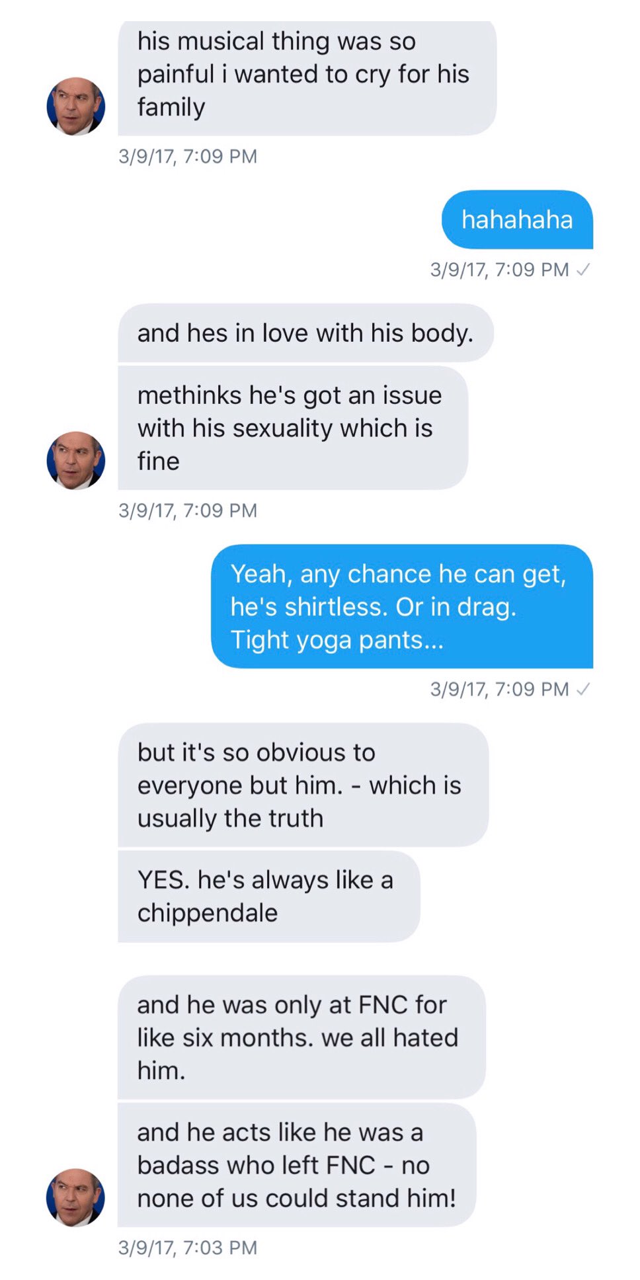640x1280 pixels.
Task: Tap sender avatar beside 'methinks he's got an issue' message
Action: (x=76, y=461)
